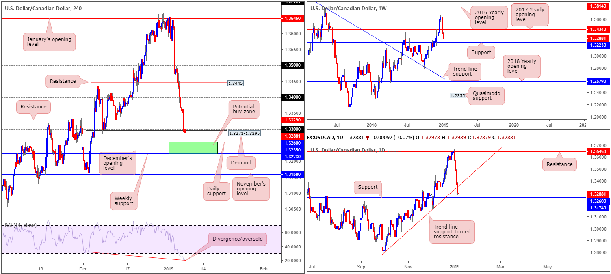The image size is (611, 274).
Task: Select the blue 1.32600 label on daily chart
Action: pos(598,201)
